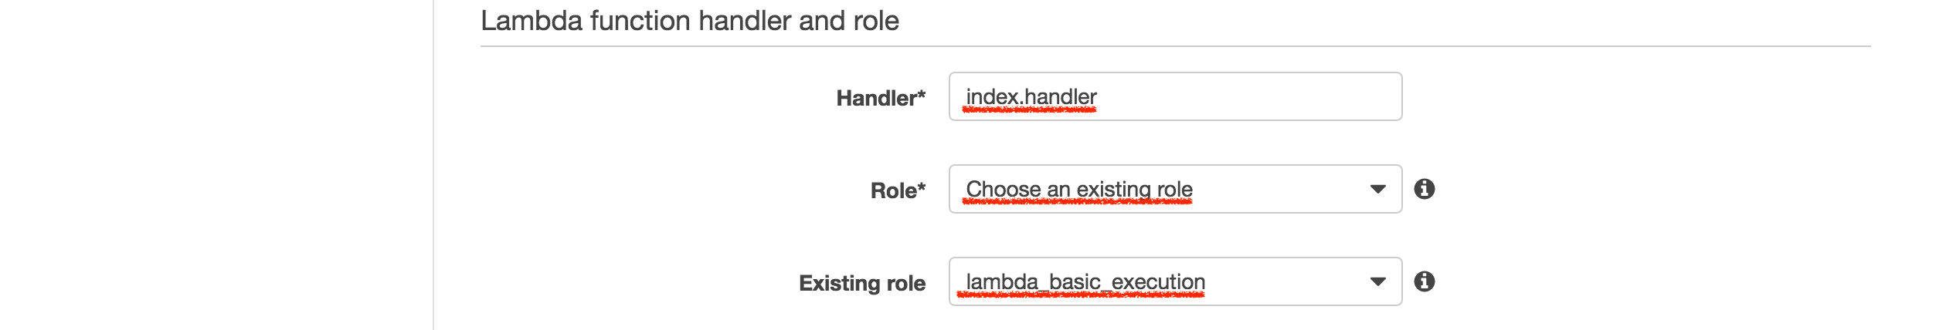Viewport: 1936px width, 330px height.
Task: Open the Role selection dropdown
Action: tap(1174, 189)
